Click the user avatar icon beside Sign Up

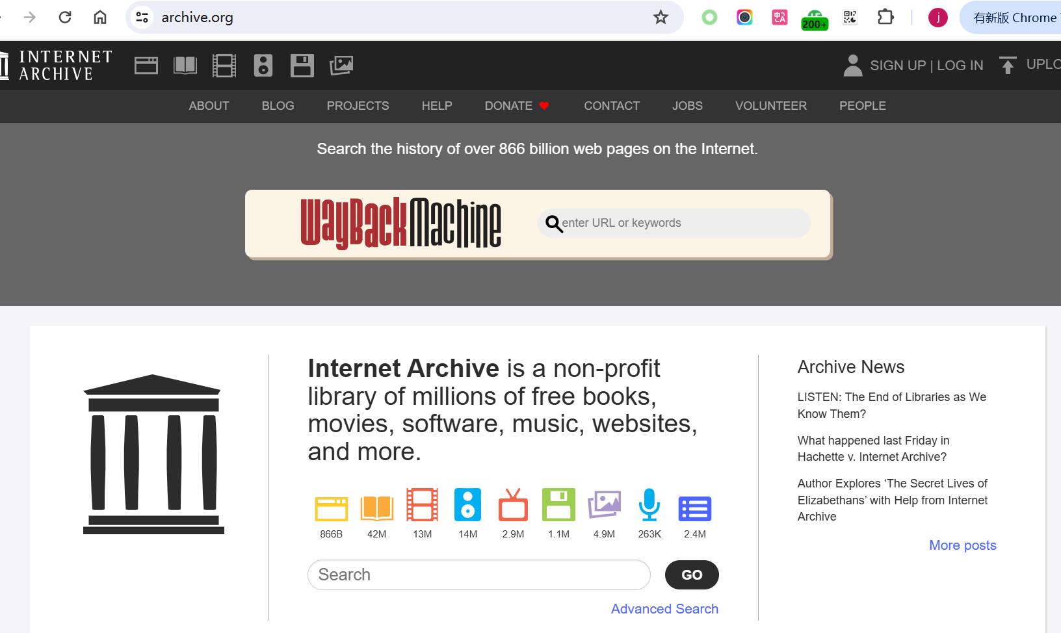(x=853, y=66)
